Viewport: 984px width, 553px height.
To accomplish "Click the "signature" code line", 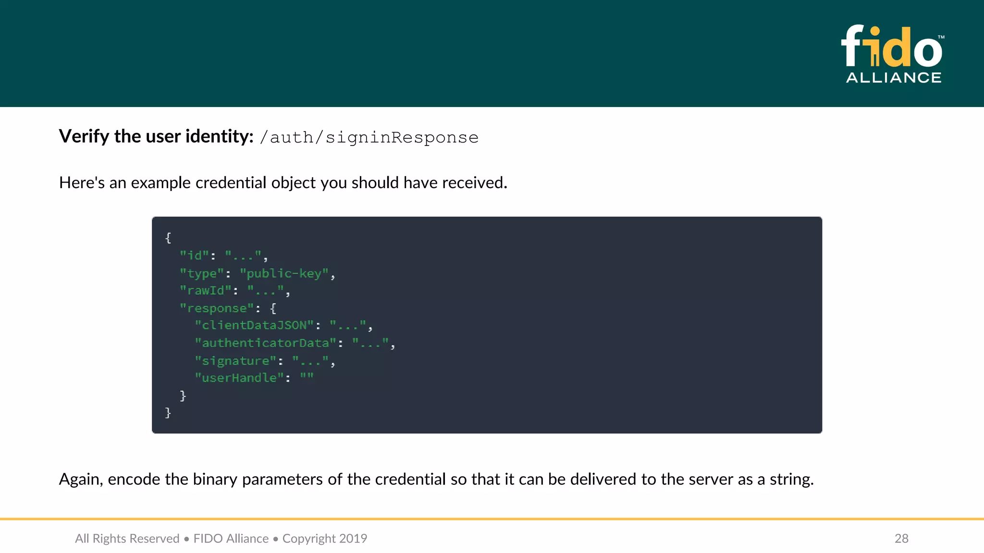I will [x=265, y=361].
